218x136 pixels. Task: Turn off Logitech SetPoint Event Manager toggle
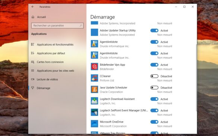pos(154,110)
